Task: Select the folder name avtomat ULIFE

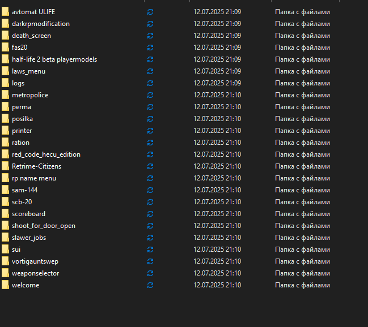Action: (x=33, y=12)
